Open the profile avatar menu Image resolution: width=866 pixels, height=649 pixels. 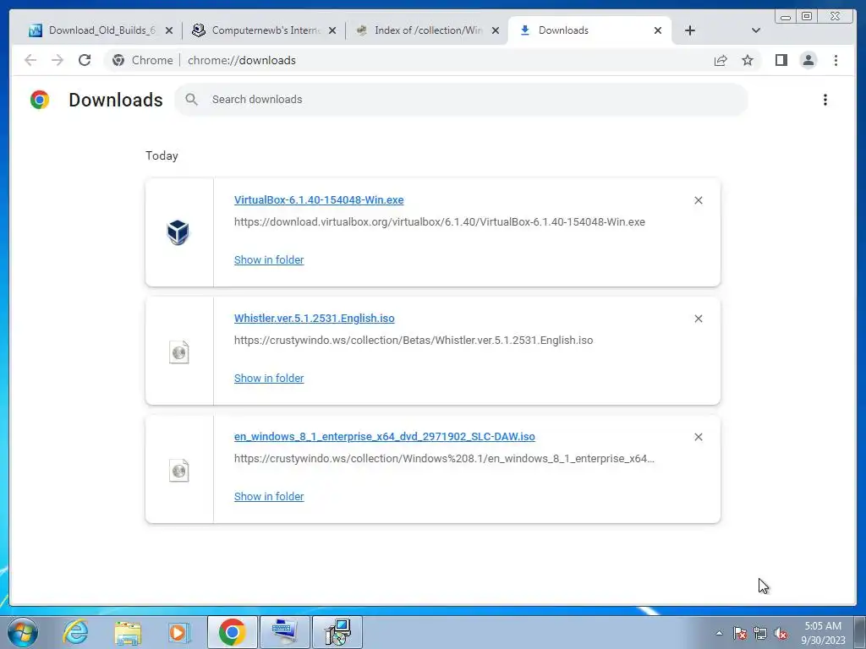808,60
